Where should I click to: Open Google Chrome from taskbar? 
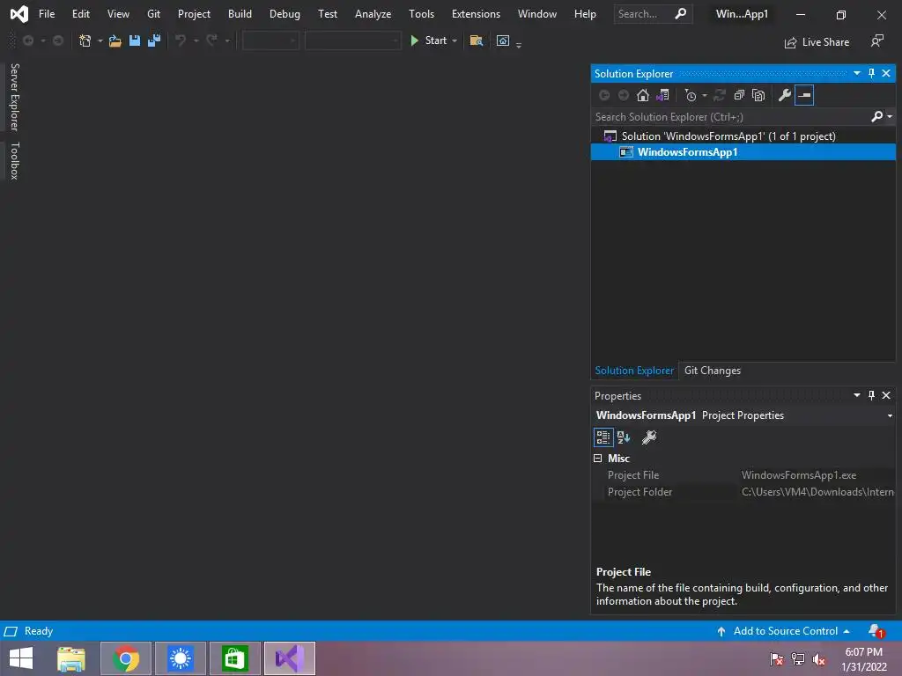pos(126,658)
